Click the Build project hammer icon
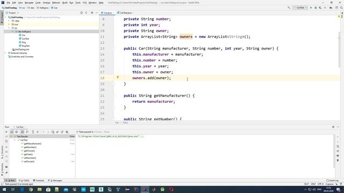344x193 pixels. tap(289, 8)
